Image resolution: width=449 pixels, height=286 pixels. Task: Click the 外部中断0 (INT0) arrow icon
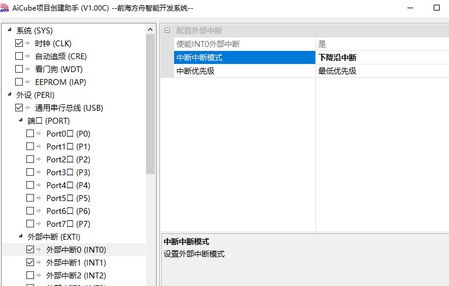tap(39, 249)
